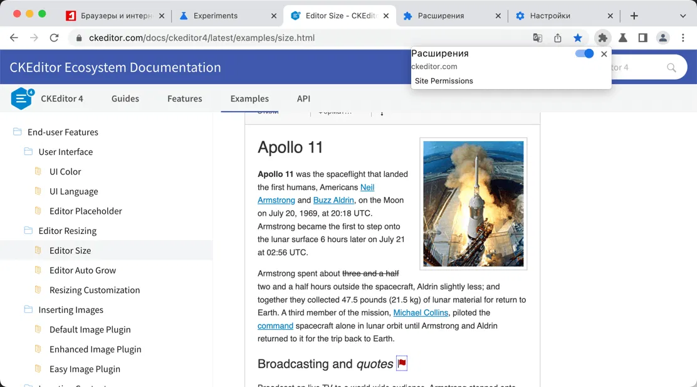Click the Apollo 11 rocket launch image
This screenshot has height=387, width=697.
pos(473,204)
